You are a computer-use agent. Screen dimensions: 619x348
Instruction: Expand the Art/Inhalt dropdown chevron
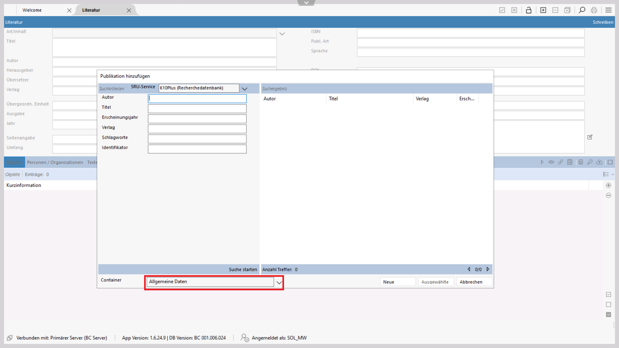(x=282, y=34)
